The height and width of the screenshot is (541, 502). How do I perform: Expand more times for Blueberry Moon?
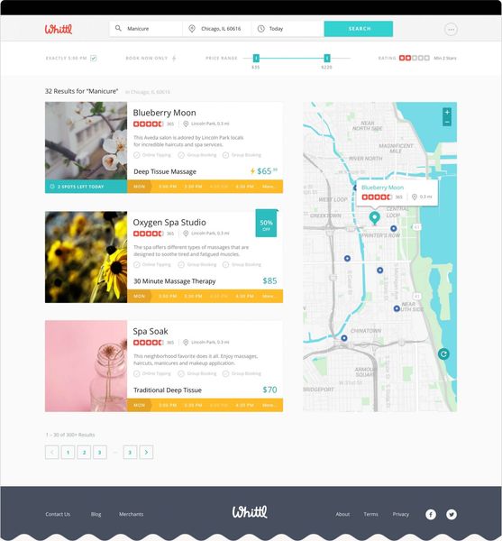269,187
